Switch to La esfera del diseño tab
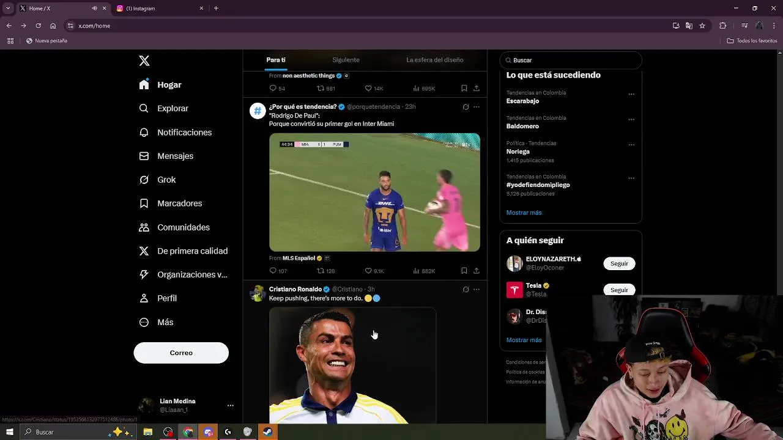The height and width of the screenshot is (440, 783). point(435,60)
